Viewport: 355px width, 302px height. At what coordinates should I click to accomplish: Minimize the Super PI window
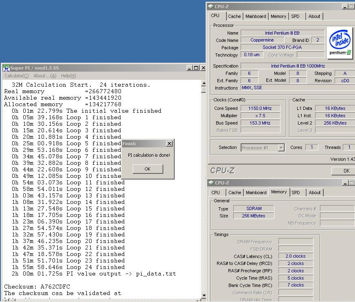tap(189, 68)
